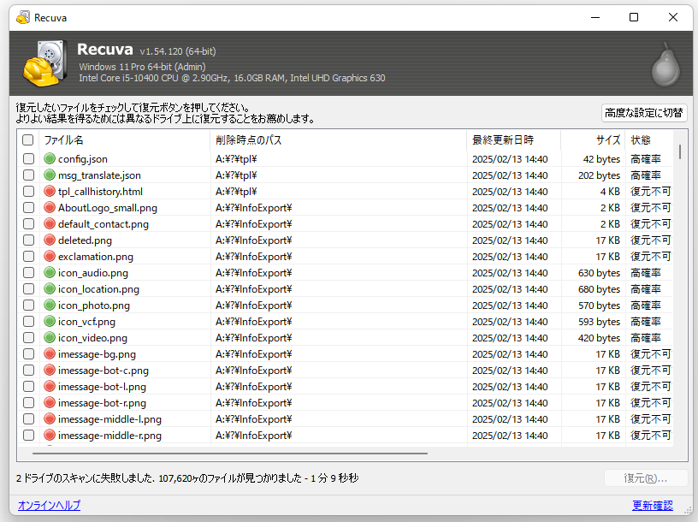
Task: Click green status icon beside icon_video.png
Action: [50, 338]
